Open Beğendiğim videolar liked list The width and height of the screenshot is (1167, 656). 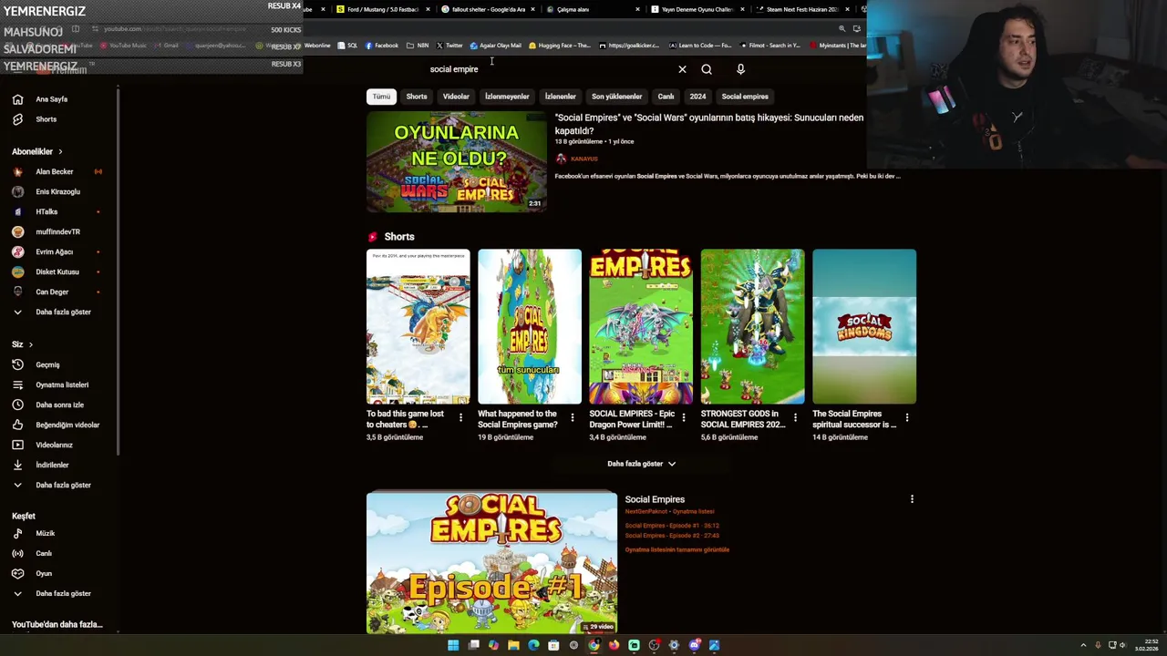coord(57,425)
